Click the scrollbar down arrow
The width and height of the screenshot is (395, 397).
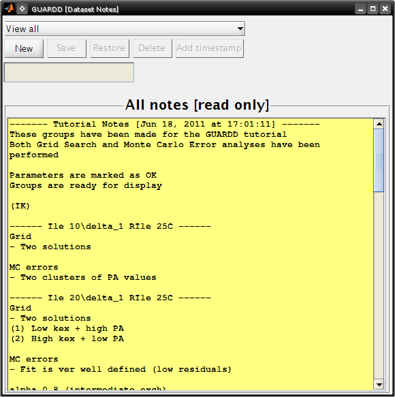[x=379, y=385]
